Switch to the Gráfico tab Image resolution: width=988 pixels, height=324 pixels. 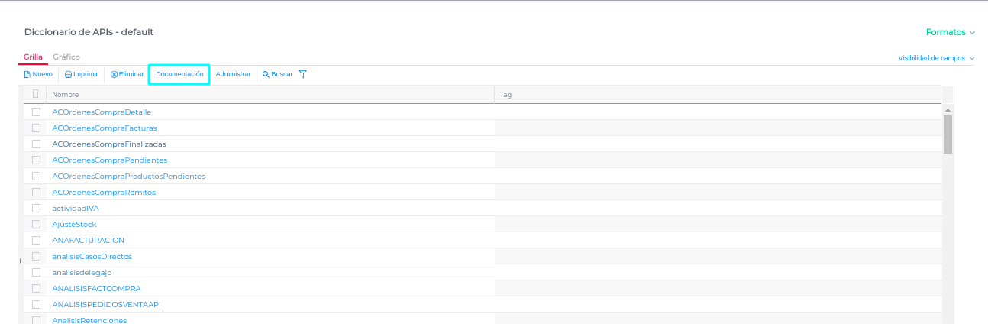(x=66, y=57)
